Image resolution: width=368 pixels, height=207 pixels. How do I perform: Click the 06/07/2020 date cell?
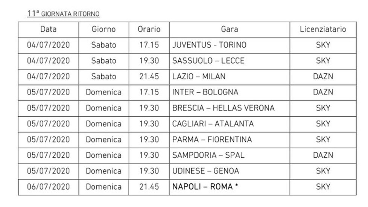pos(48,187)
